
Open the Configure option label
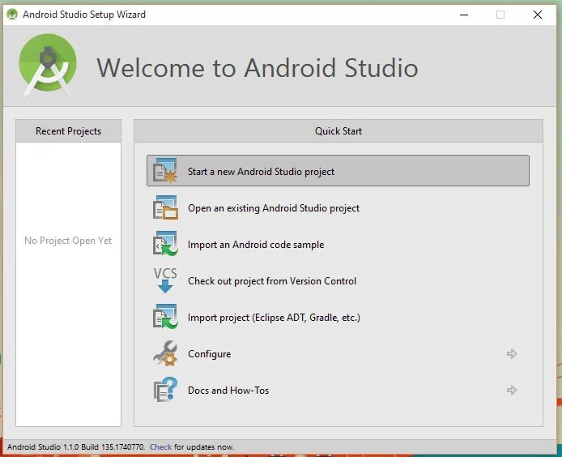click(x=209, y=354)
